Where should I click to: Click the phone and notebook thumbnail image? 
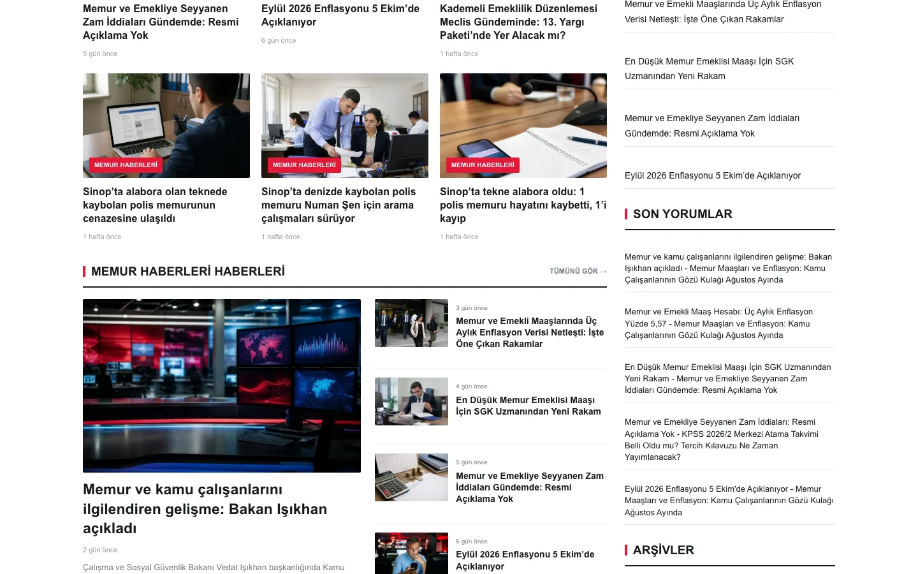(523, 126)
